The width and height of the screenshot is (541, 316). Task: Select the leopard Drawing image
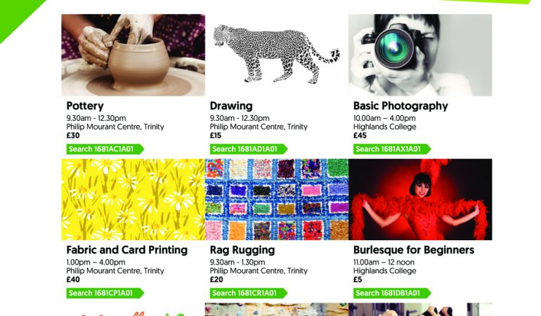(277, 55)
